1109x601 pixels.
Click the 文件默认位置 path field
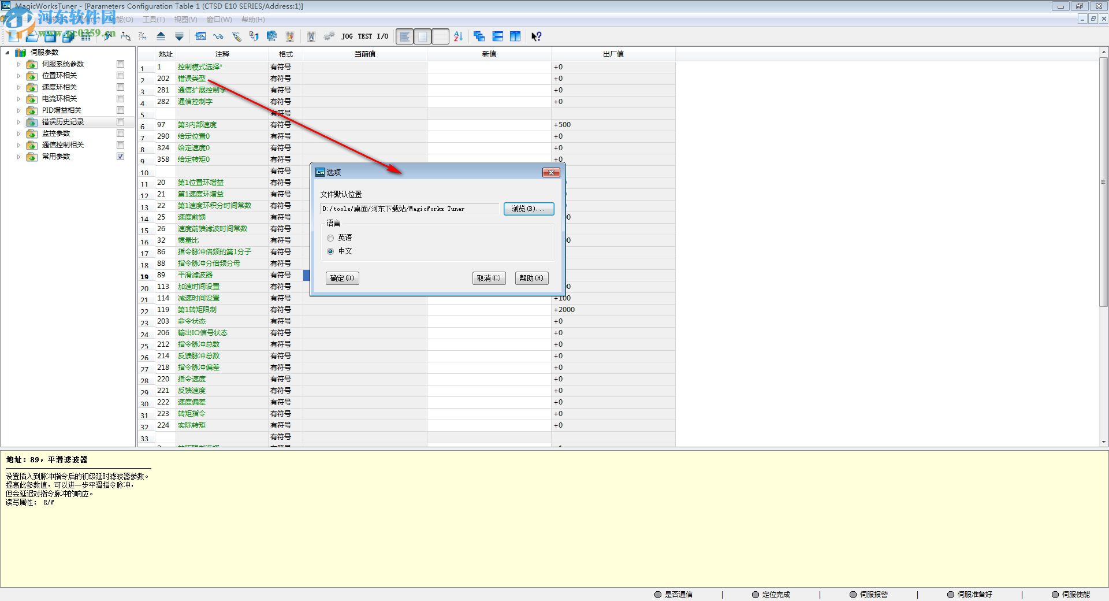410,209
